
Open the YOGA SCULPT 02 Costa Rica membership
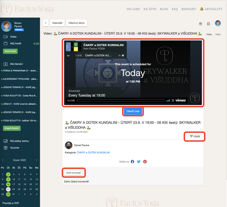tap(20, 96)
